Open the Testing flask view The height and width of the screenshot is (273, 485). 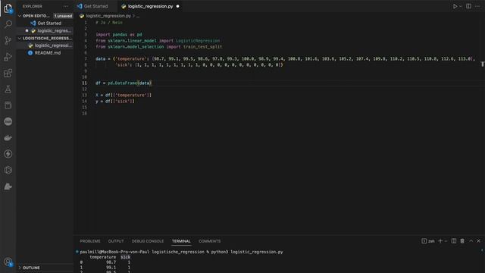pyautogui.click(x=8, y=89)
